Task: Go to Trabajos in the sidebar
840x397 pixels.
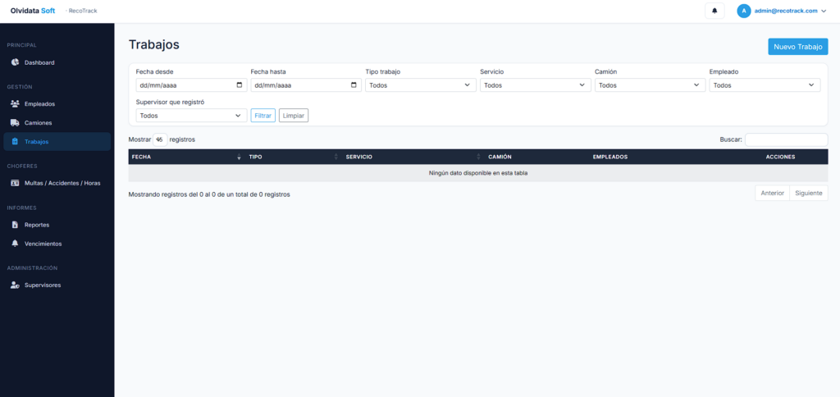Action: tap(36, 142)
